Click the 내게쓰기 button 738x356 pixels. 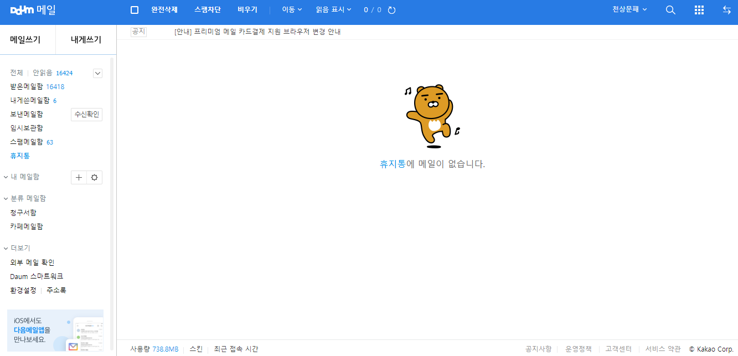click(86, 40)
